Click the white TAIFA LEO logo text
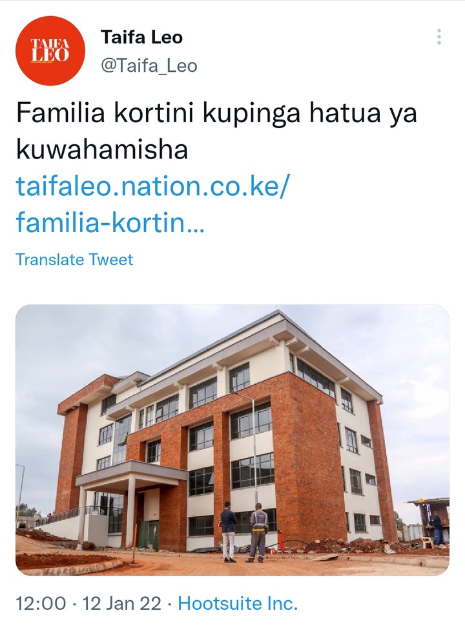This screenshot has height=628, width=465. coord(50,50)
